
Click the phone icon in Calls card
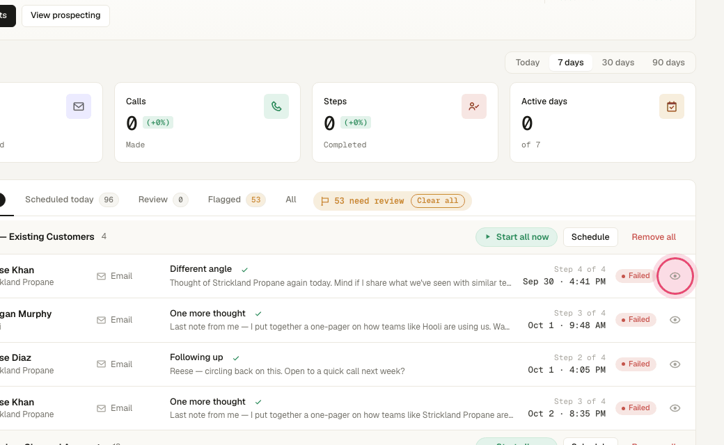click(x=276, y=106)
